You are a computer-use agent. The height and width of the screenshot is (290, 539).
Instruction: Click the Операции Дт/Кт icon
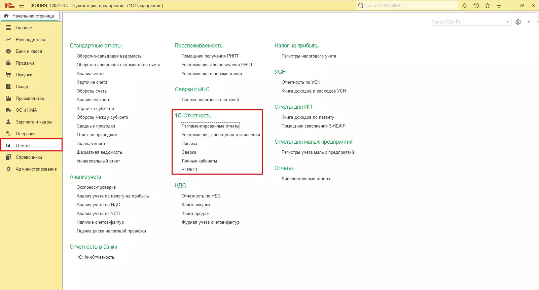(8, 134)
